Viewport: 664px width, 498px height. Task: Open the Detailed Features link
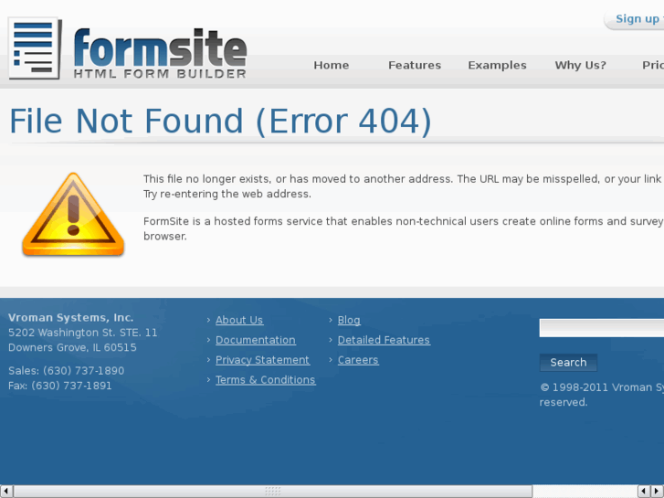384,340
